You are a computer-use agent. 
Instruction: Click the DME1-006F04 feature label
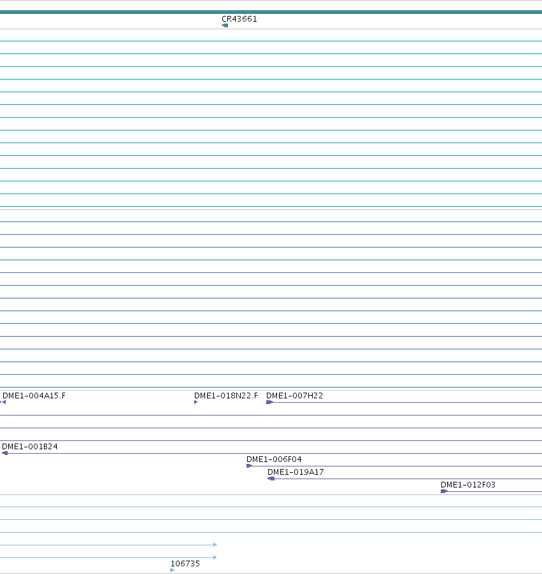pyautogui.click(x=274, y=459)
